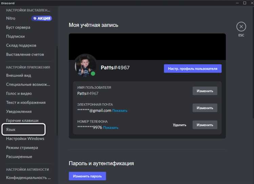Open Голос и видео settings

point(19,94)
